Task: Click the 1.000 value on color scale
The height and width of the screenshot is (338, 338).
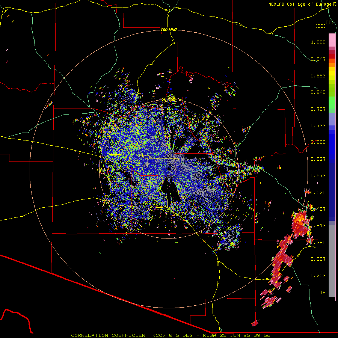Action: (x=318, y=42)
